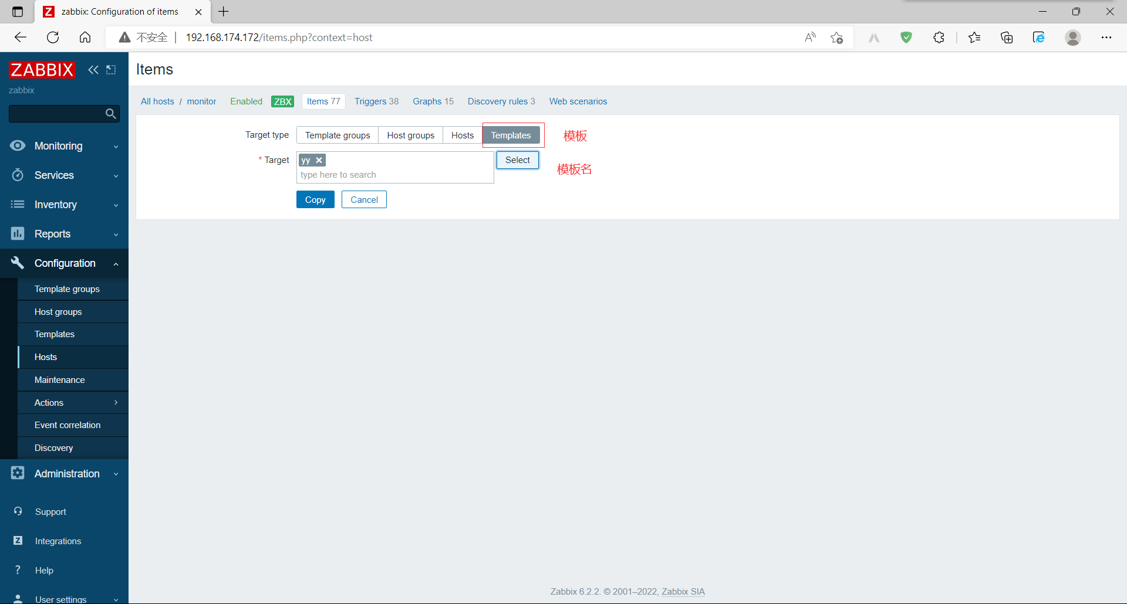Click the Services clock icon
Viewport: 1127px width, 604px height.
tap(18, 175)
